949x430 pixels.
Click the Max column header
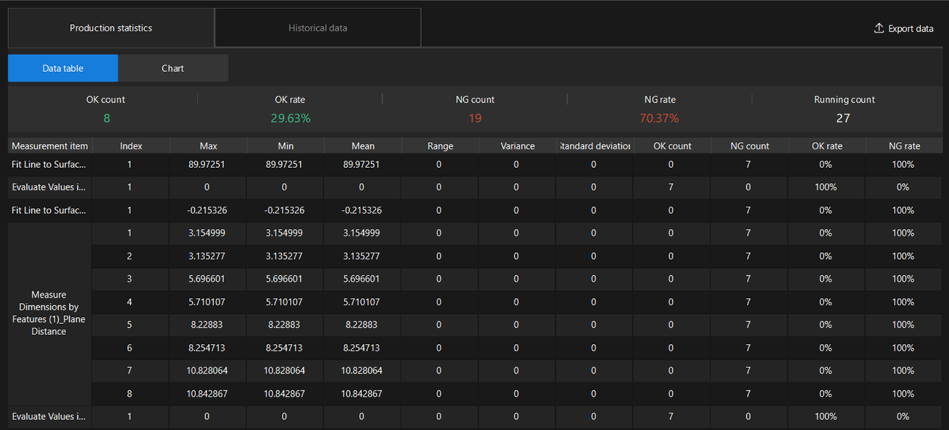click(x=208, y=146)
